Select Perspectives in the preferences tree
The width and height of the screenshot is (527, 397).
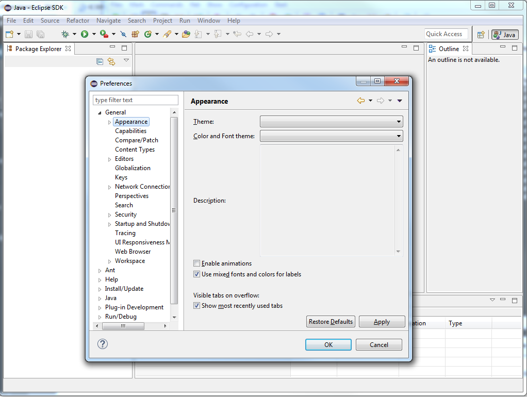point(132,195)
